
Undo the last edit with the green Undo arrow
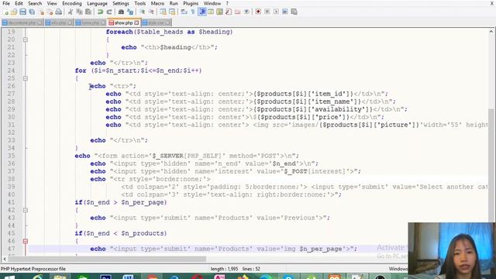point(100,12)
